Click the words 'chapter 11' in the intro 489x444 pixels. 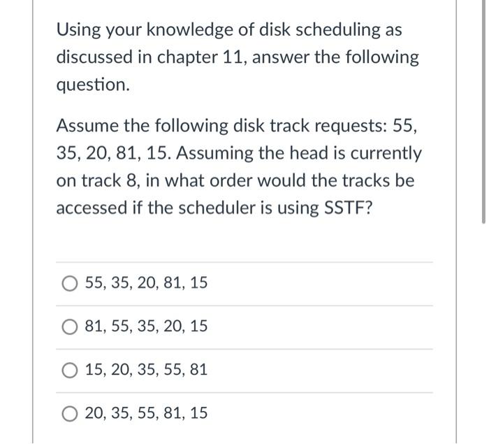pos(200,57)
